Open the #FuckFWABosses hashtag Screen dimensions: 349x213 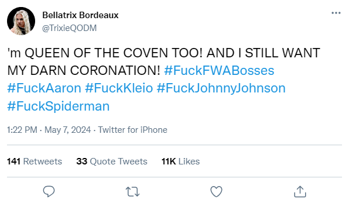pyautogui.click(x=219, y=70)
